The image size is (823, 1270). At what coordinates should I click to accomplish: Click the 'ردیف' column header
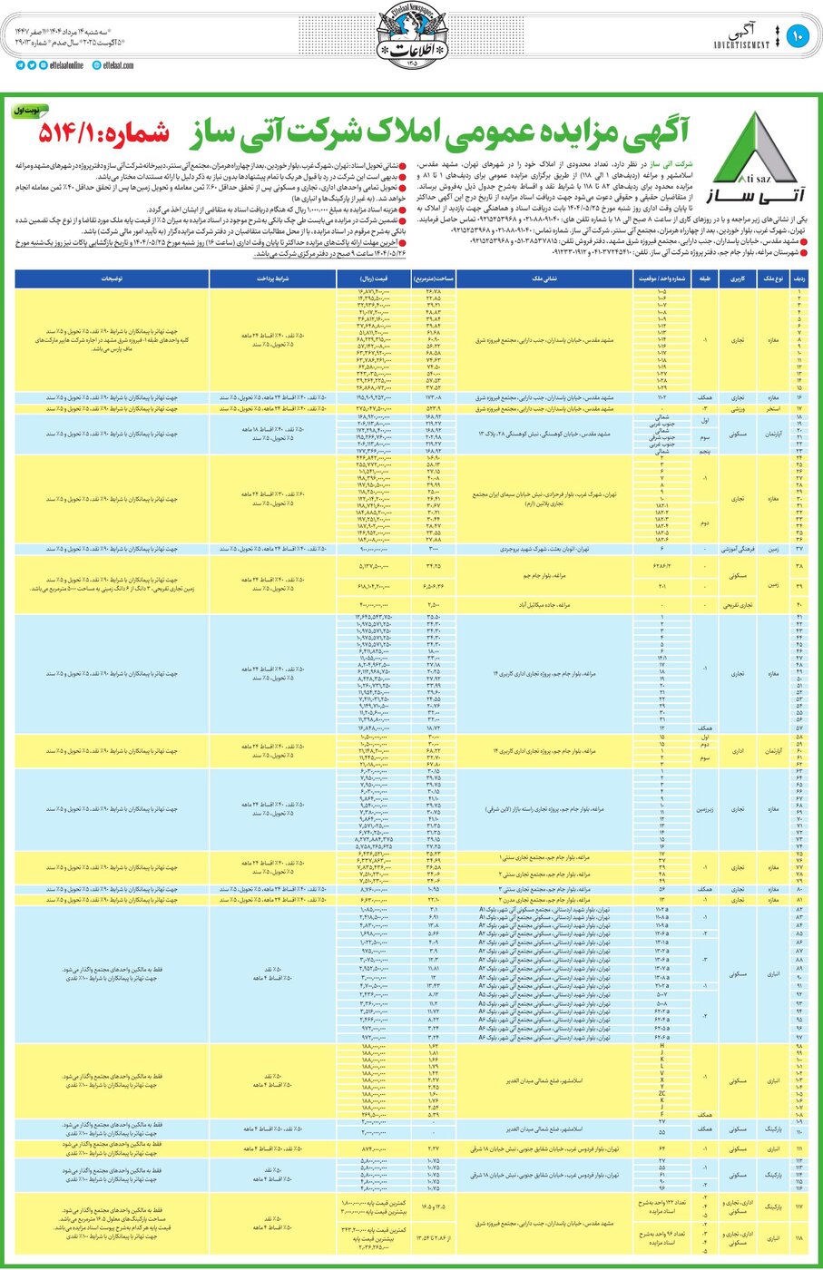799,280
